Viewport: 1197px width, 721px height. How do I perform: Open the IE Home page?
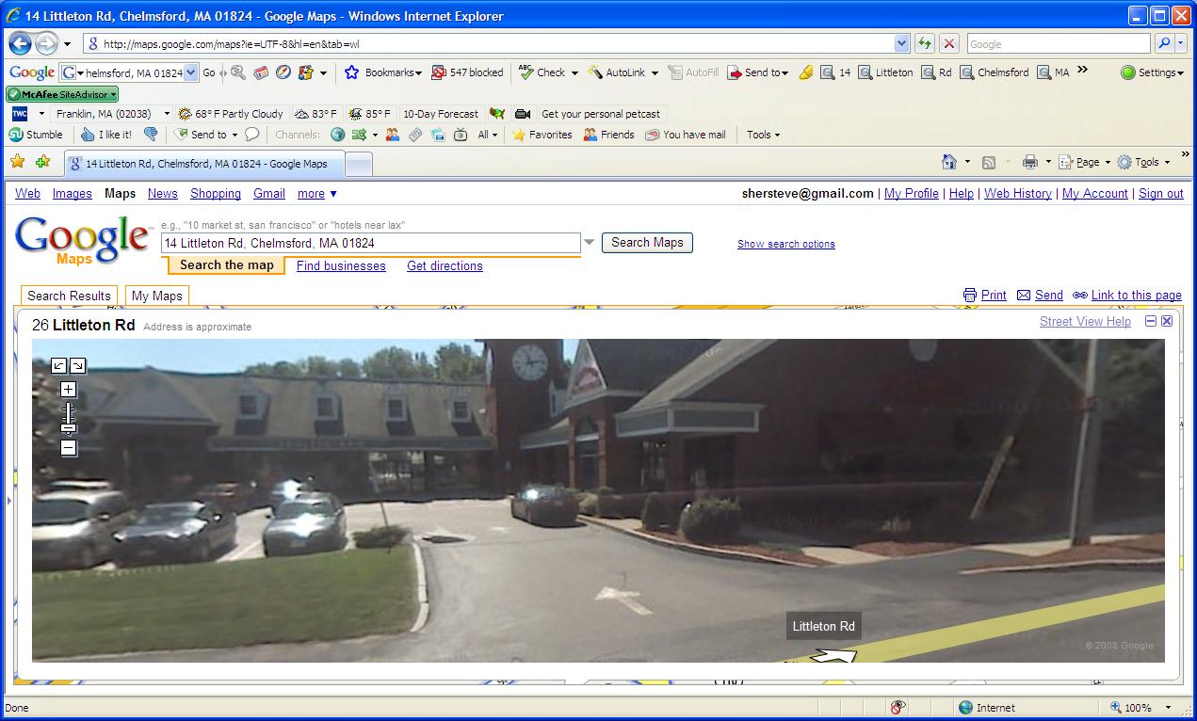(x=949, y=162)
